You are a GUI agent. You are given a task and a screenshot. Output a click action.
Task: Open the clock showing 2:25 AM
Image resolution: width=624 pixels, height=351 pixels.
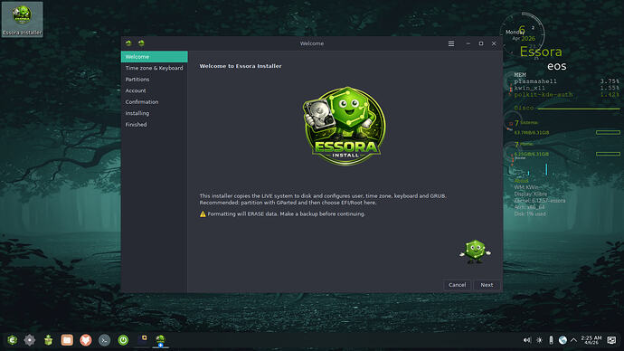591,340
